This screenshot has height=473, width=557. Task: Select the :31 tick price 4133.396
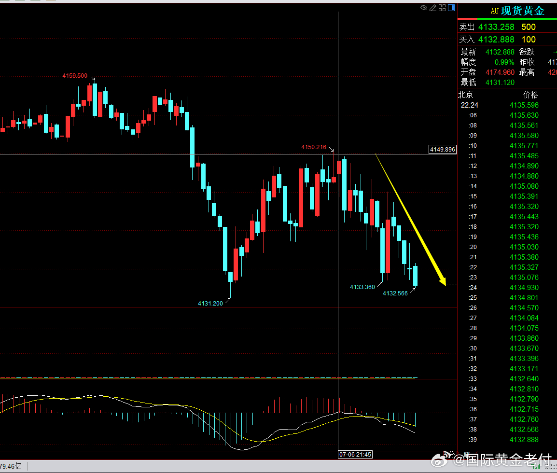(524, 358)
